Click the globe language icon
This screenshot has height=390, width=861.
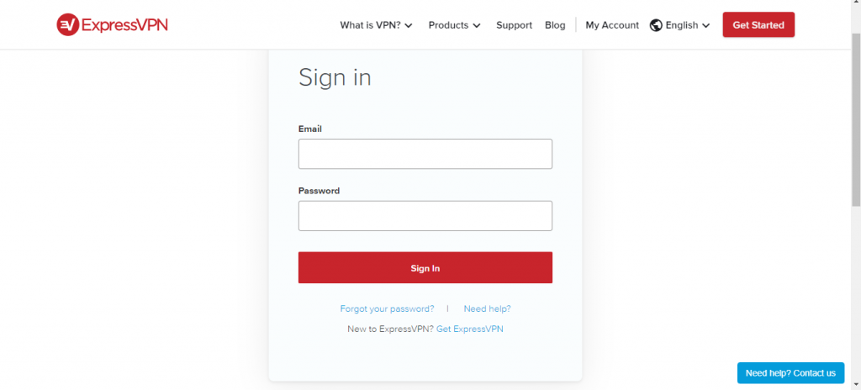tap(656, 25)
